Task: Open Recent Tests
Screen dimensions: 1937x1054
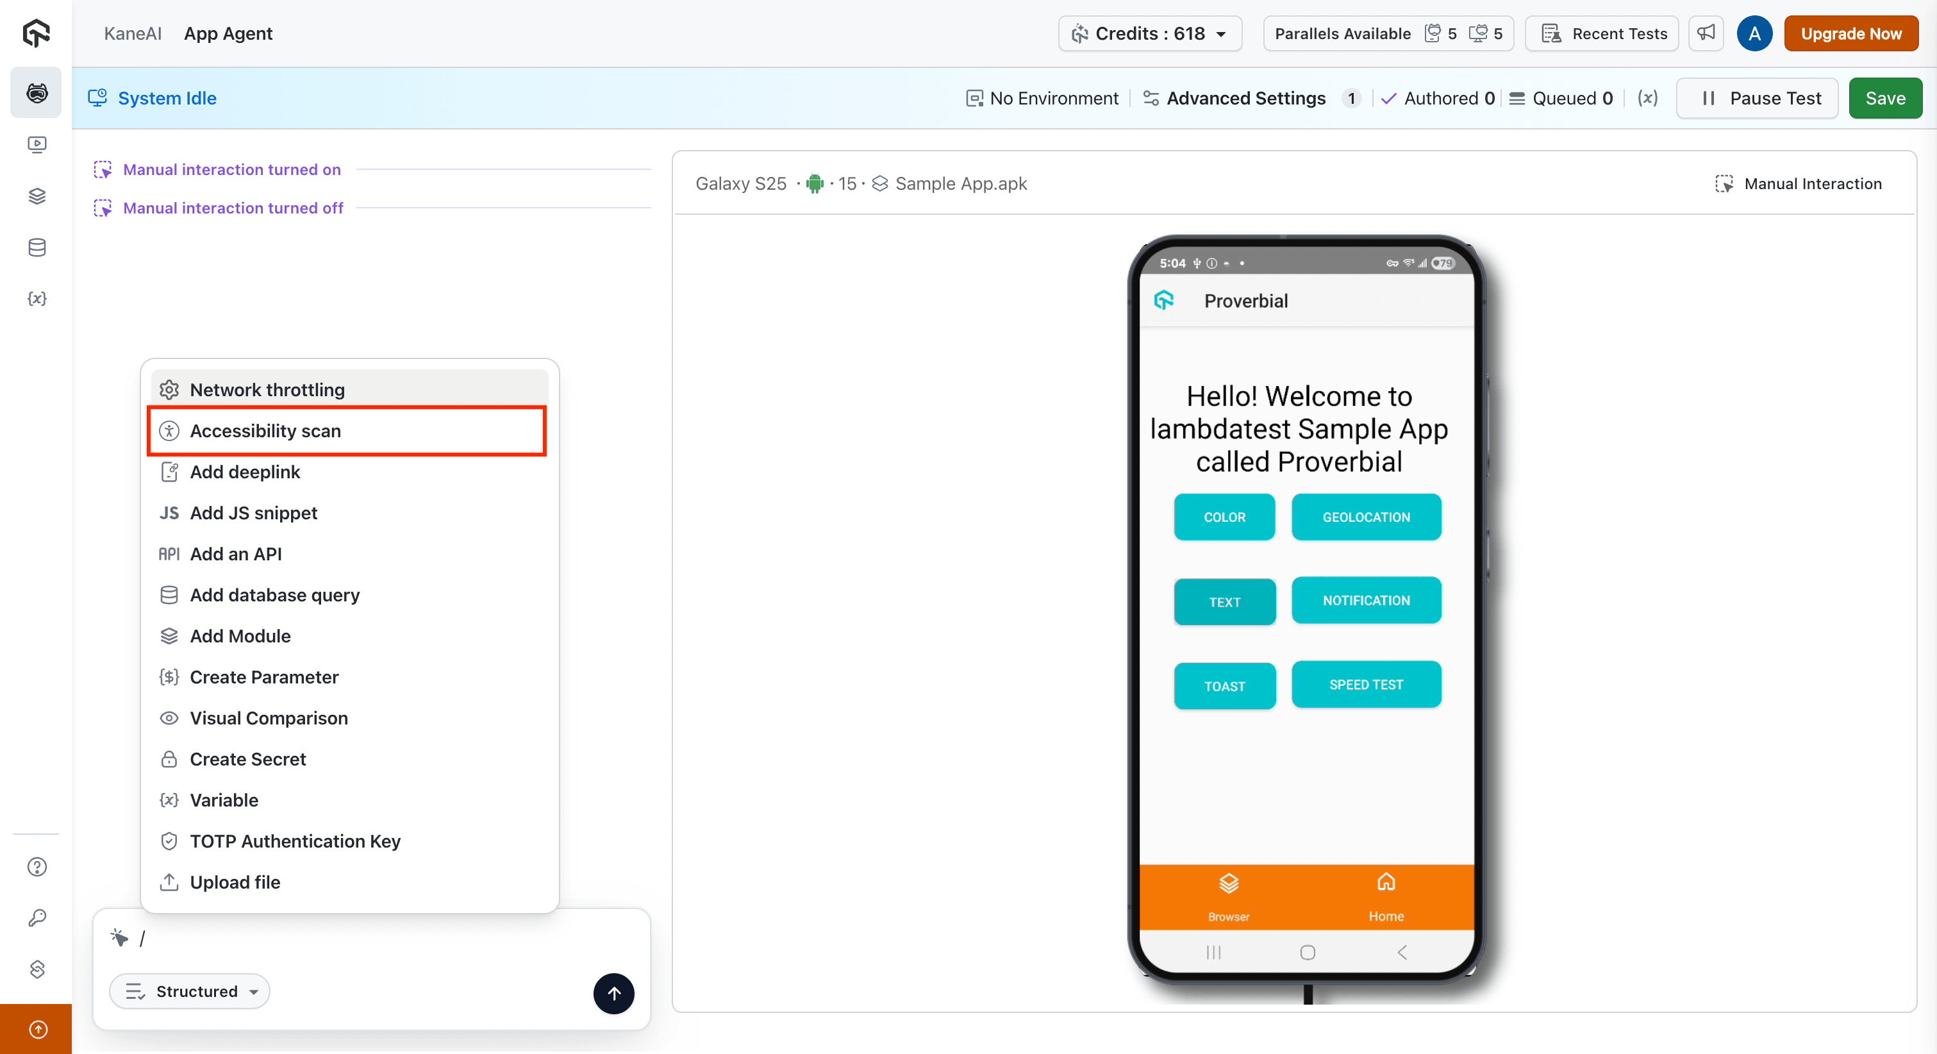Action: coord(1602,33)
